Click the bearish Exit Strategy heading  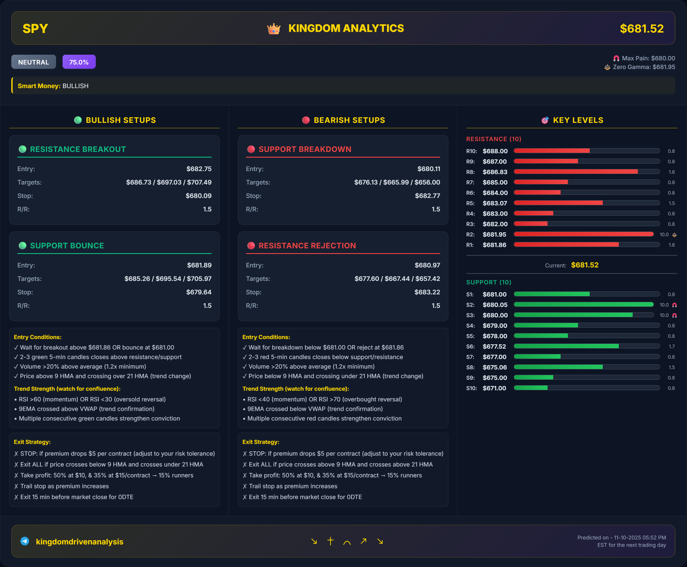point(261,442)
